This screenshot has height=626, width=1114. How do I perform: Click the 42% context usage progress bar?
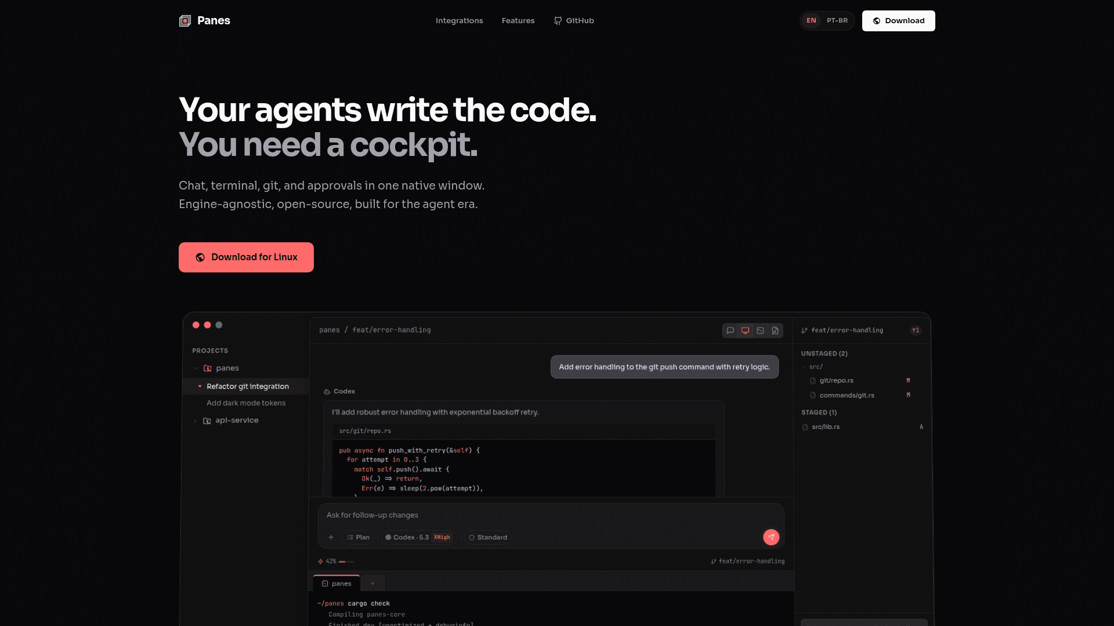click(x=346, y=562)
